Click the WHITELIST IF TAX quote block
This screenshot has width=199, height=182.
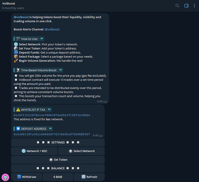(33, 110)
